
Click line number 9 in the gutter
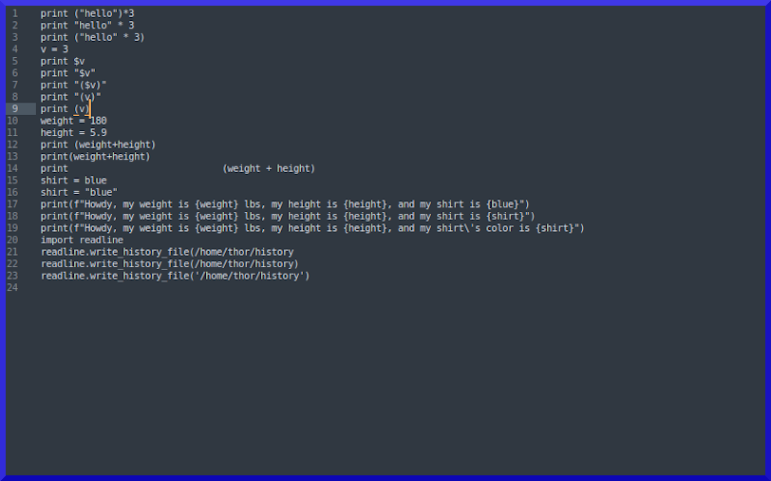pos(14,108)
